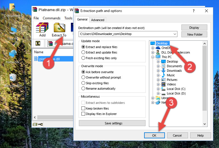The image size is (219, 148).
Task: Select Downloads arrow icon in tree
Action: 163,71
